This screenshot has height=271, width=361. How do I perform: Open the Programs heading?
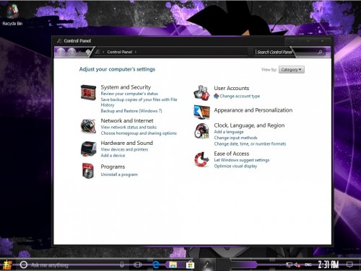pos(113,166)
